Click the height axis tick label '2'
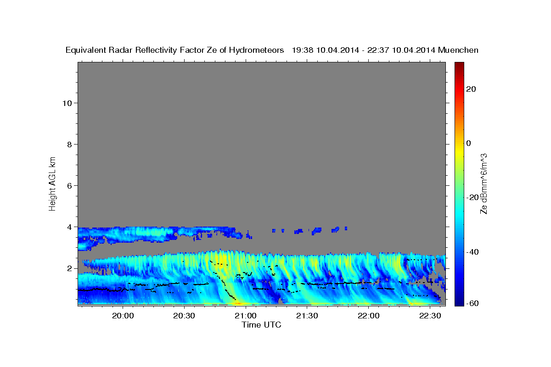 click(70, 268)
